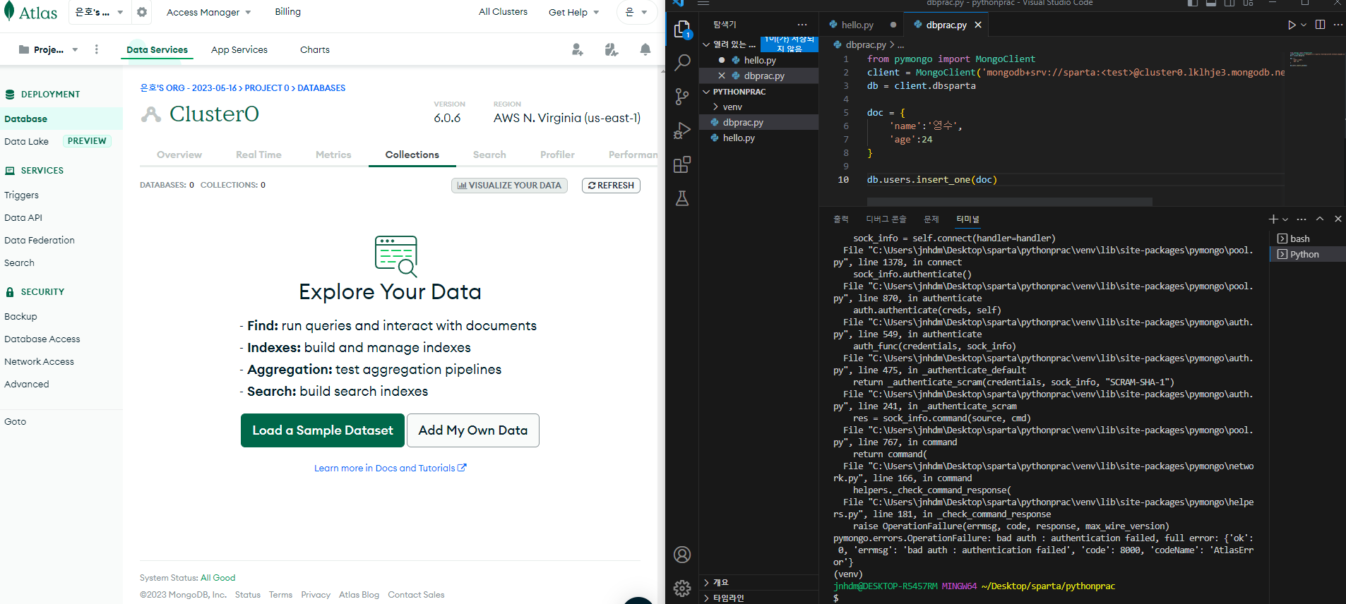Open the Source Control view in VS Code
Image resolution: width=1346 pixels, height=604 pixels.
pos(682,97)
